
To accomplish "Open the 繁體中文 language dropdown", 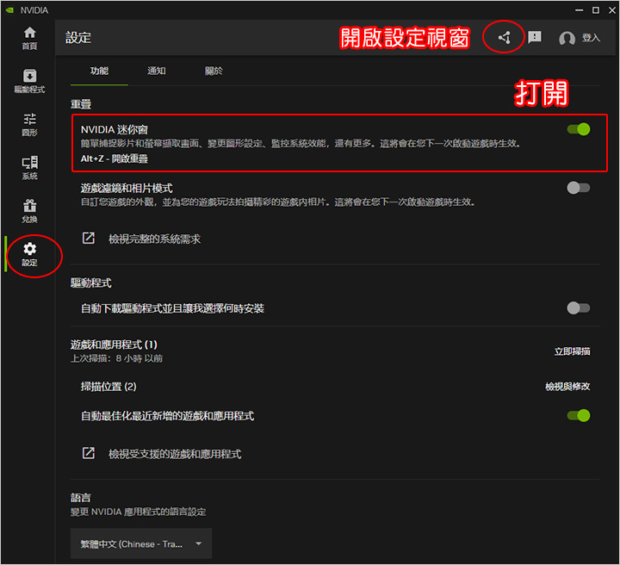I will click(141, 543).
